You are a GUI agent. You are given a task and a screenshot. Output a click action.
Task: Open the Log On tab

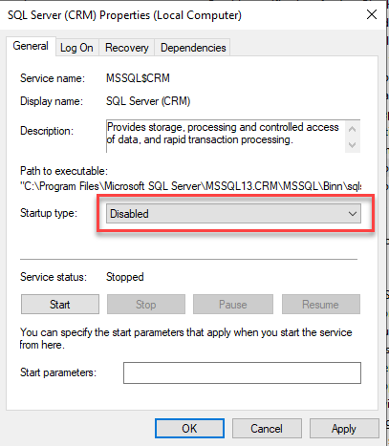coord(76,48)
